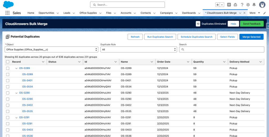Click the Help button in the header
Viewport: 269px width, 137px height.
point(233,24)
